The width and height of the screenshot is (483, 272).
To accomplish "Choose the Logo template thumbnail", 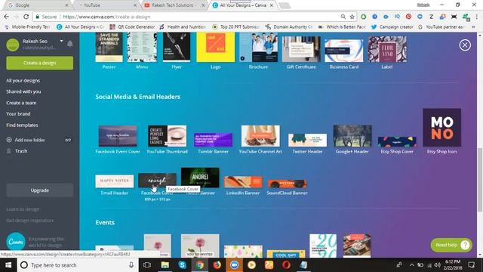I will (216, 48).
